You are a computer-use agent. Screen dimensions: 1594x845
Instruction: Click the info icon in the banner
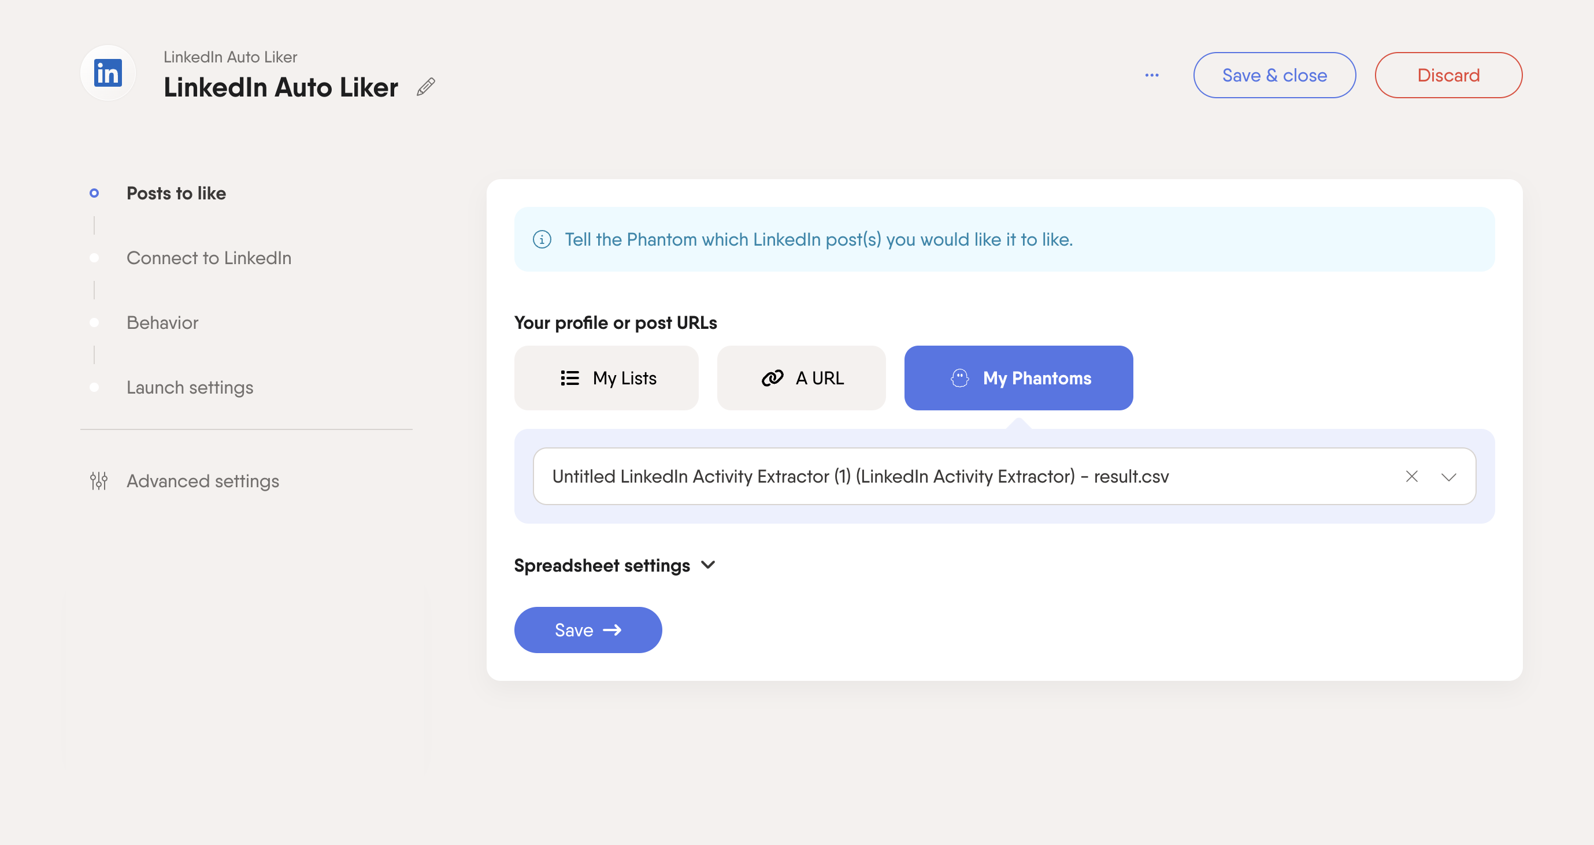pyautogui.click(x=542, y=239)
